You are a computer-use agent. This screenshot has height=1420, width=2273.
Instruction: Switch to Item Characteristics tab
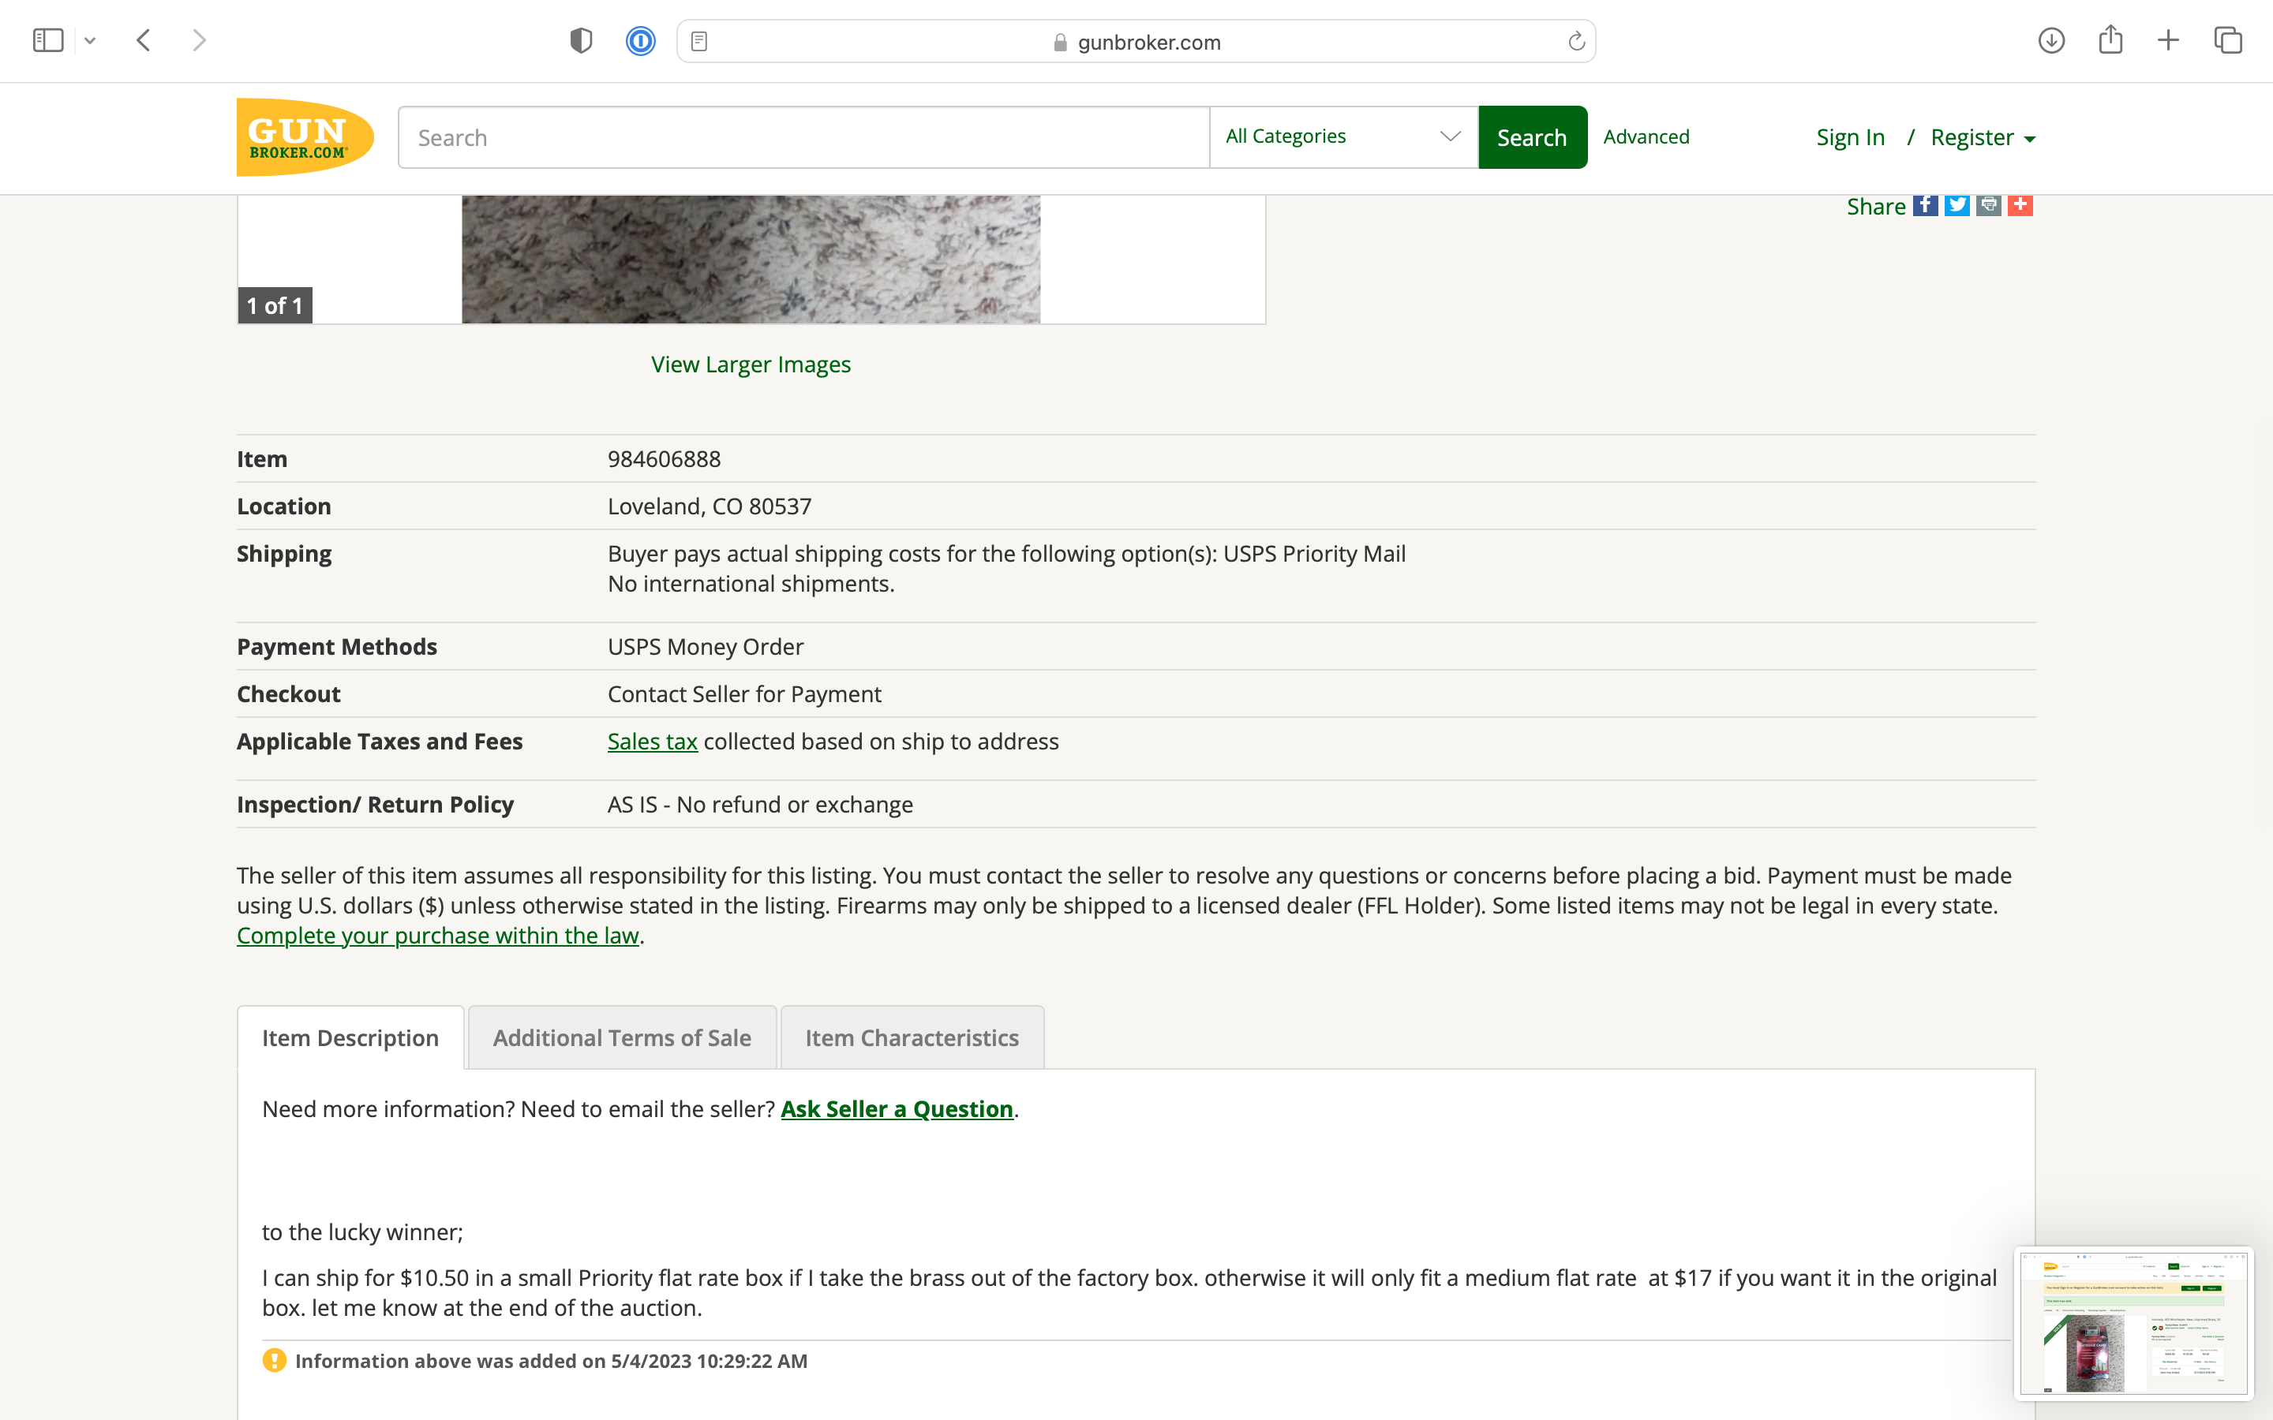pyautogui.click(x=911, y=1037)
